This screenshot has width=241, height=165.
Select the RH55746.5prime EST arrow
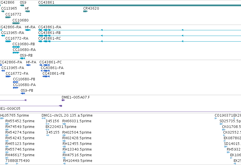7,152
